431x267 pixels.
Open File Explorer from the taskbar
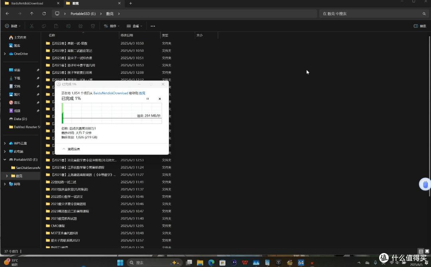pos(200,263)
